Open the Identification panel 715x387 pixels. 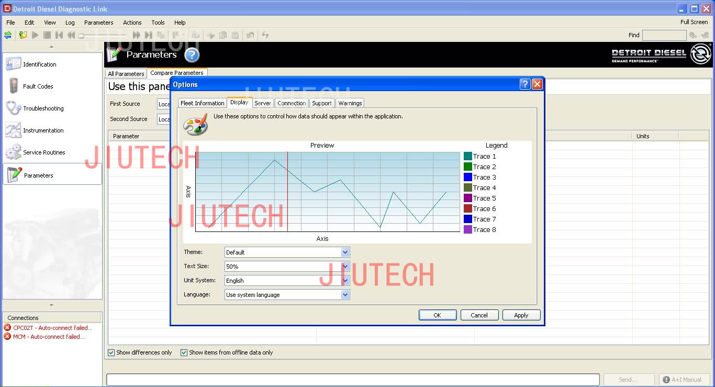pos(52,64)
